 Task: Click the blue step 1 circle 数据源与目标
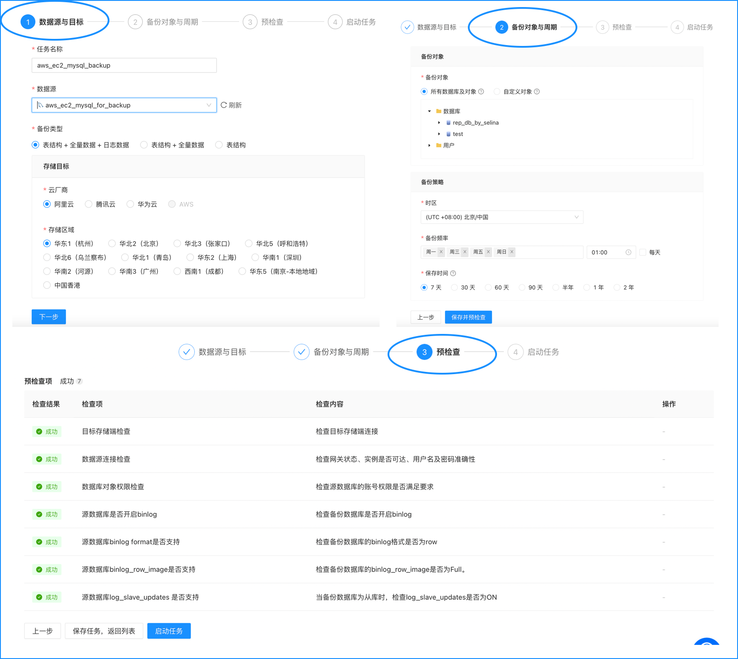28,22
